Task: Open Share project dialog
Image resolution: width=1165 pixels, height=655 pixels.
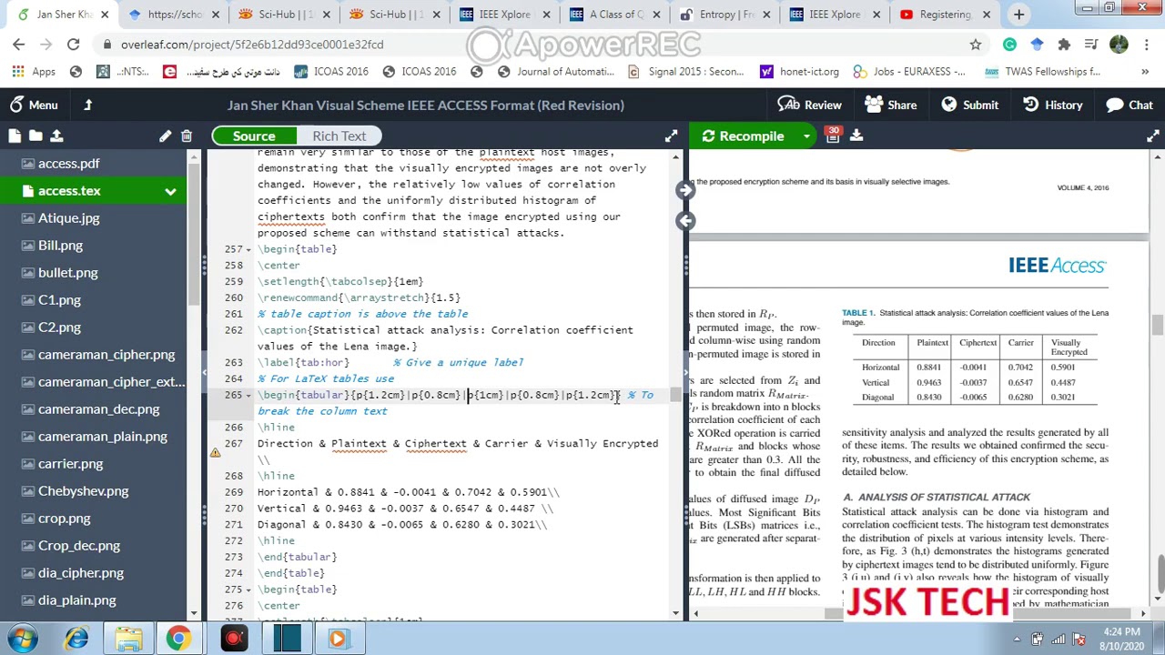Action: 890,105
